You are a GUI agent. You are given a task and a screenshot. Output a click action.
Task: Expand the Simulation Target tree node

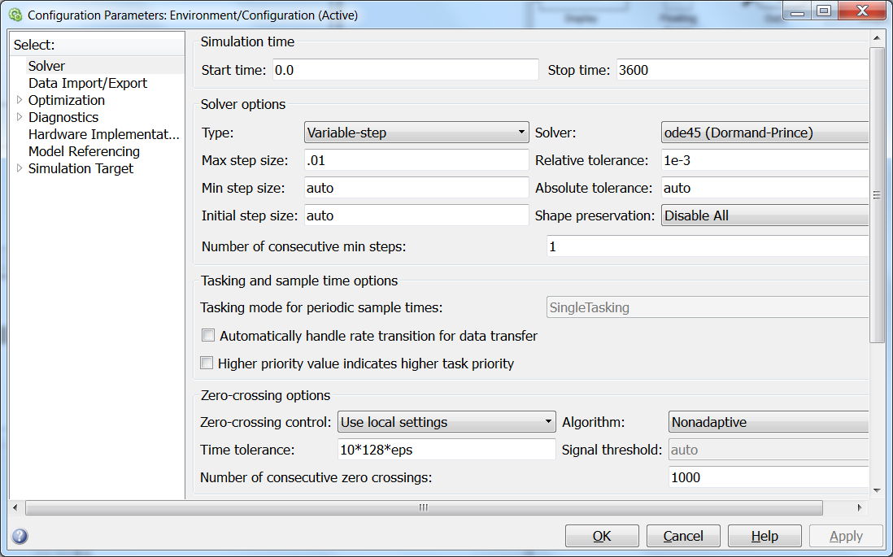pos(20,168)
